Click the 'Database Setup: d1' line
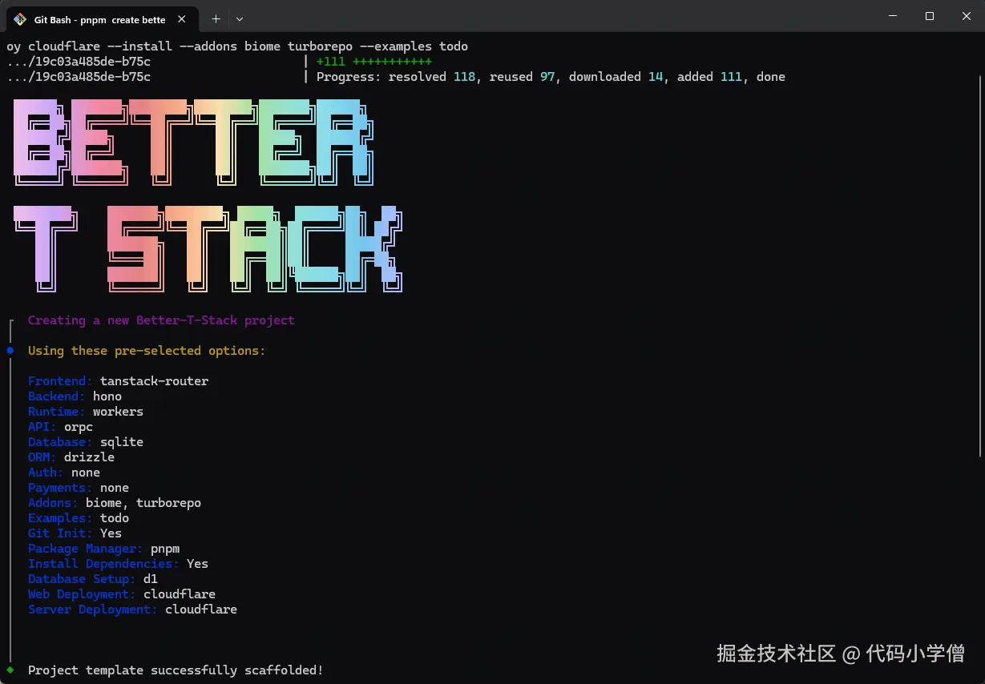The image size is (985, 684). (x=93, y=579)
